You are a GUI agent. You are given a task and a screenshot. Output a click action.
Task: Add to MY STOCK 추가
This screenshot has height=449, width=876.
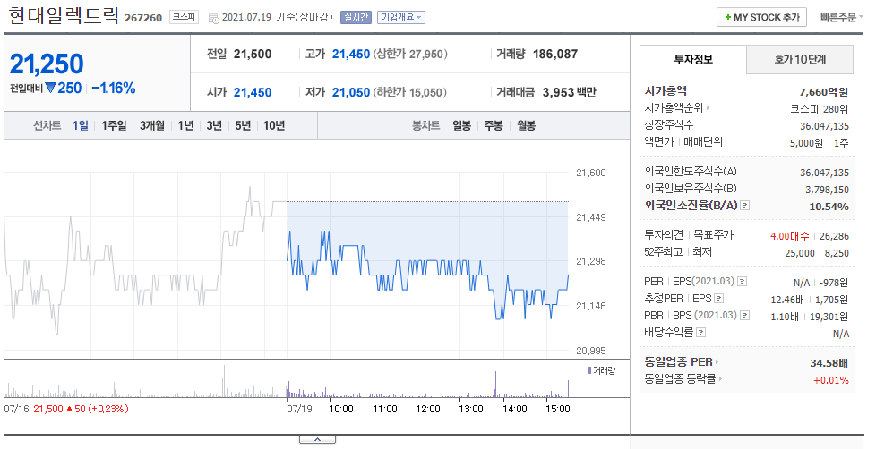click(x=761, y=17)
